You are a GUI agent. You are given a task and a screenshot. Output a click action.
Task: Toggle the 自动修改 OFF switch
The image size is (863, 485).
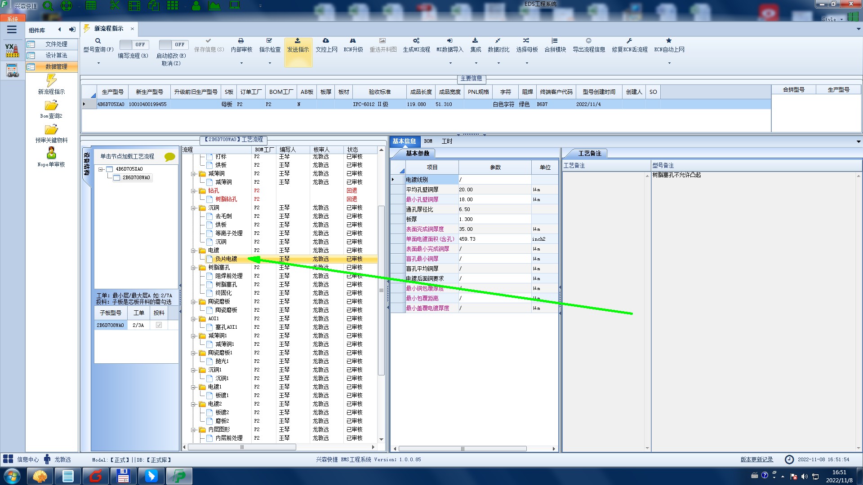click(x=172, y=44)
